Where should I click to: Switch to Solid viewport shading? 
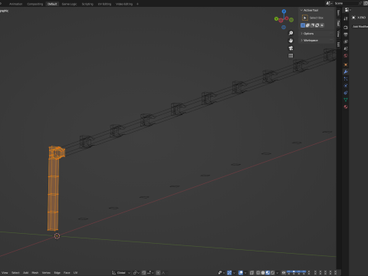(263, 273)
